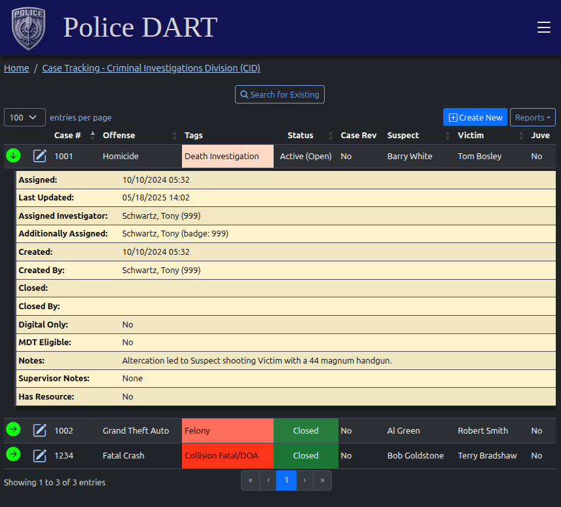Edit case 1001 using pencil icon
The width and height of the screenshot is (561, 507).
point(40,156)
